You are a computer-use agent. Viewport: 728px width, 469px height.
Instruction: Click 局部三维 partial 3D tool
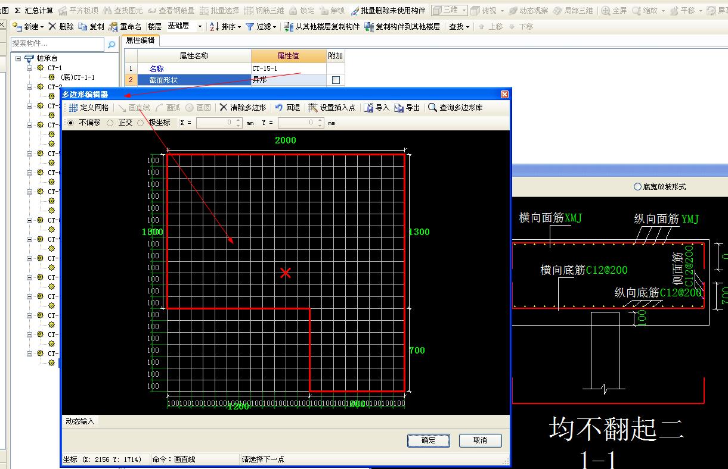(x=572, y=11)
